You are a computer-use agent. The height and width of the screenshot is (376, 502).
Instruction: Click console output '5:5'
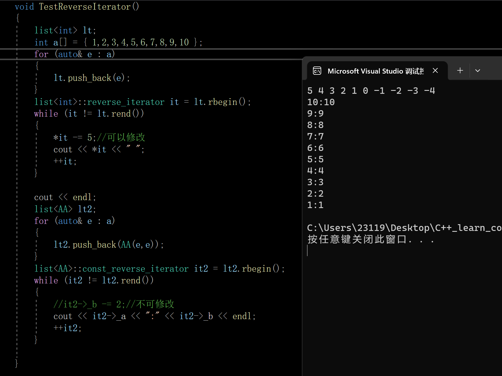[x=315, y=159]
